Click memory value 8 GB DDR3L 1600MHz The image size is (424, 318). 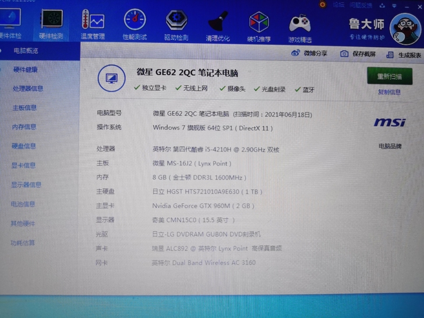click(x=199, y=178)
